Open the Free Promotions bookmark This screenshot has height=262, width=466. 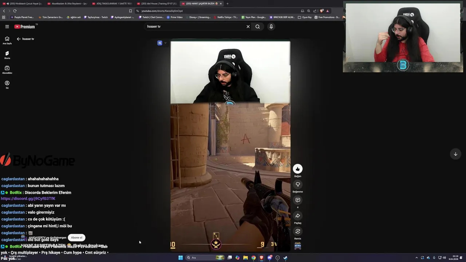pyautogui.click(x=327, y=17)
